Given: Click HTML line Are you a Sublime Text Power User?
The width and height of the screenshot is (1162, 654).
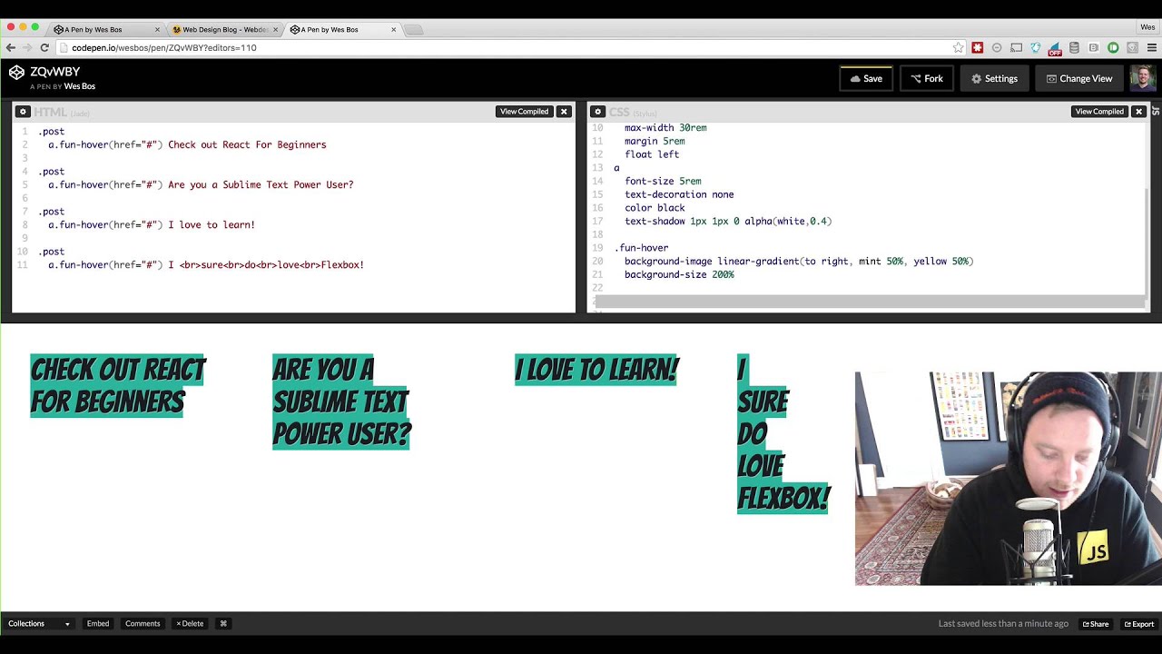Looking at the screenshot, I should 201,185.
